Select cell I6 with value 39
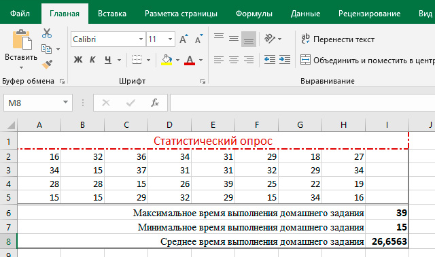 [x=387, y=213]
